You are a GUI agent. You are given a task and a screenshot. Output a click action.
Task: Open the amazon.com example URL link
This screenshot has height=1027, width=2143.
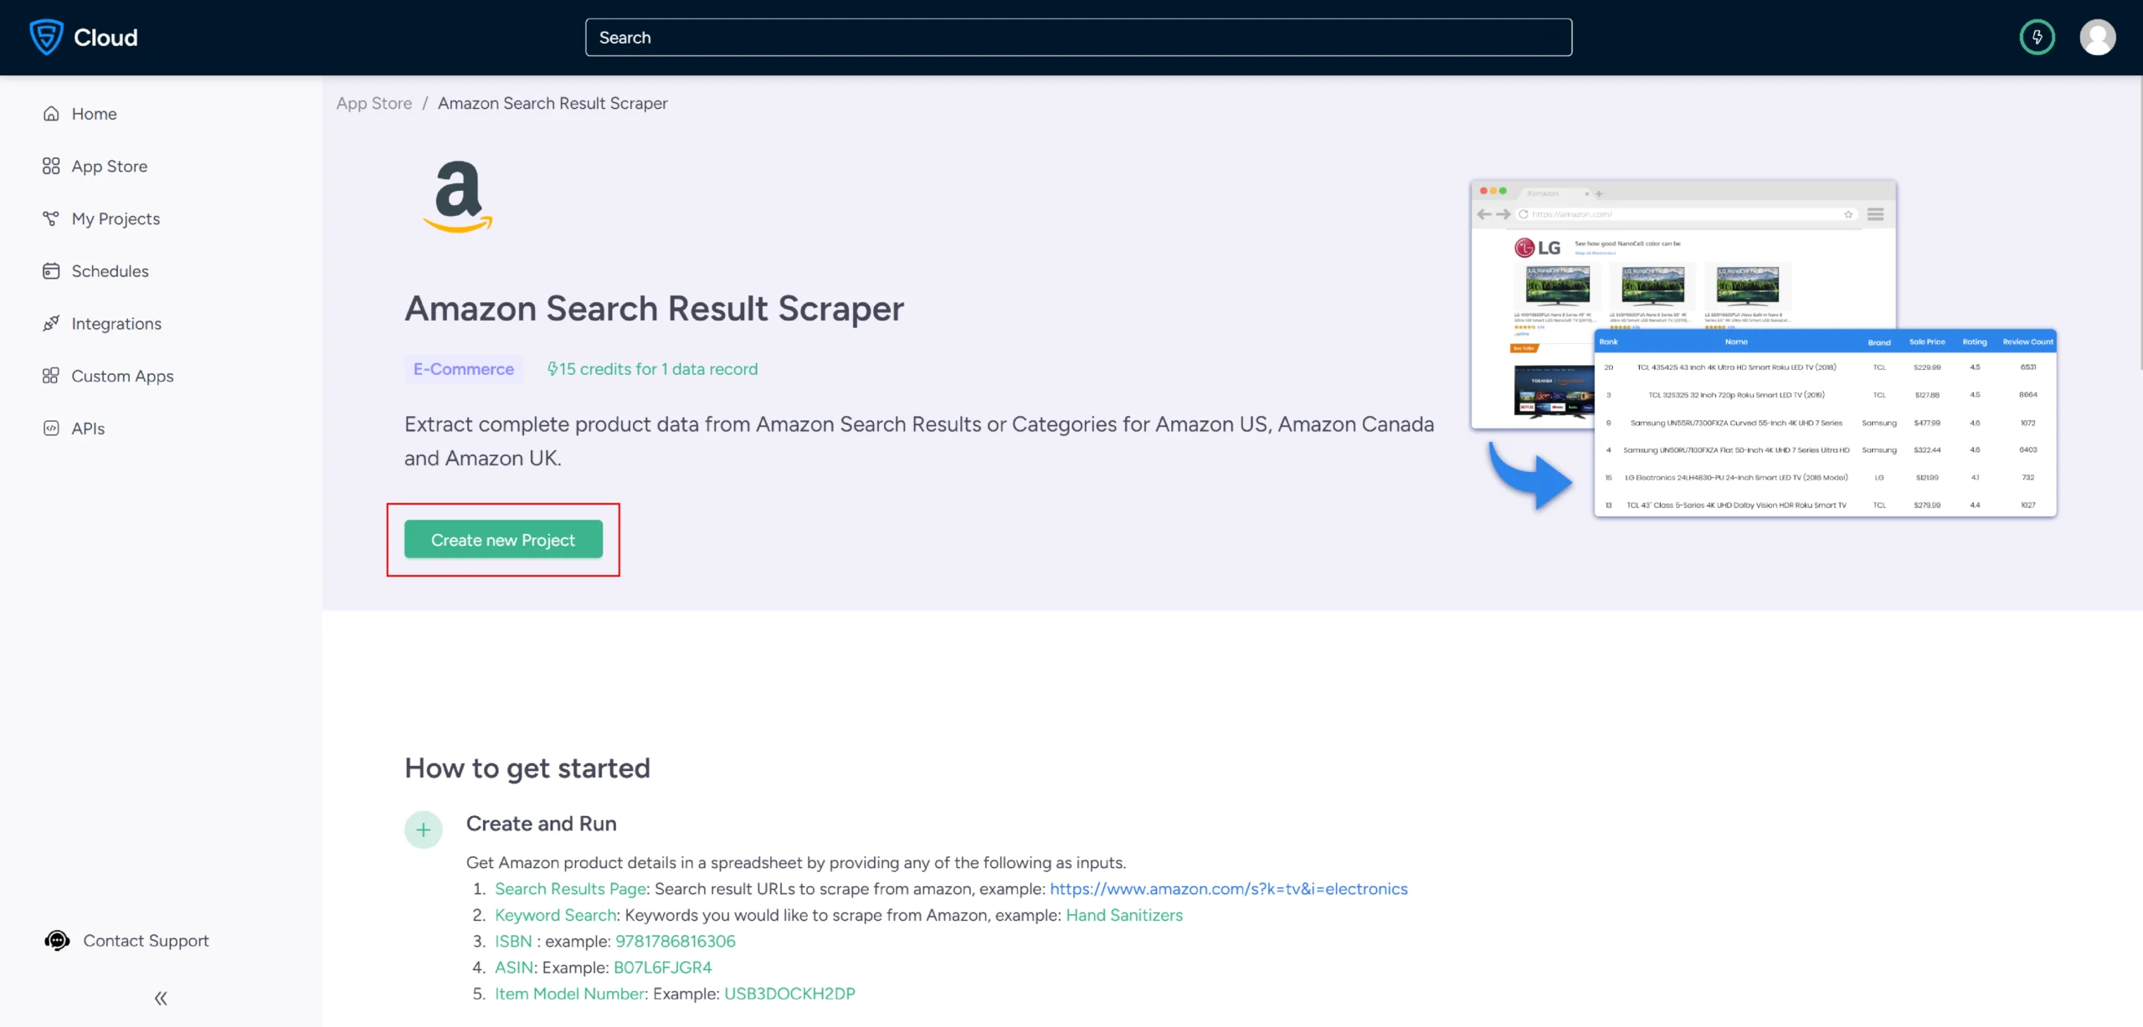pyautogui.click(x=1229, y=889)
